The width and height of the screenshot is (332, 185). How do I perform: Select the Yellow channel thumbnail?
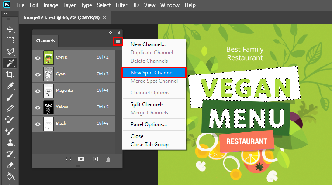coord(48,107)
